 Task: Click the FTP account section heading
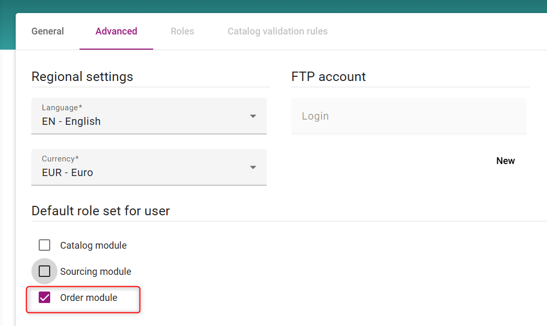[328, 77]
